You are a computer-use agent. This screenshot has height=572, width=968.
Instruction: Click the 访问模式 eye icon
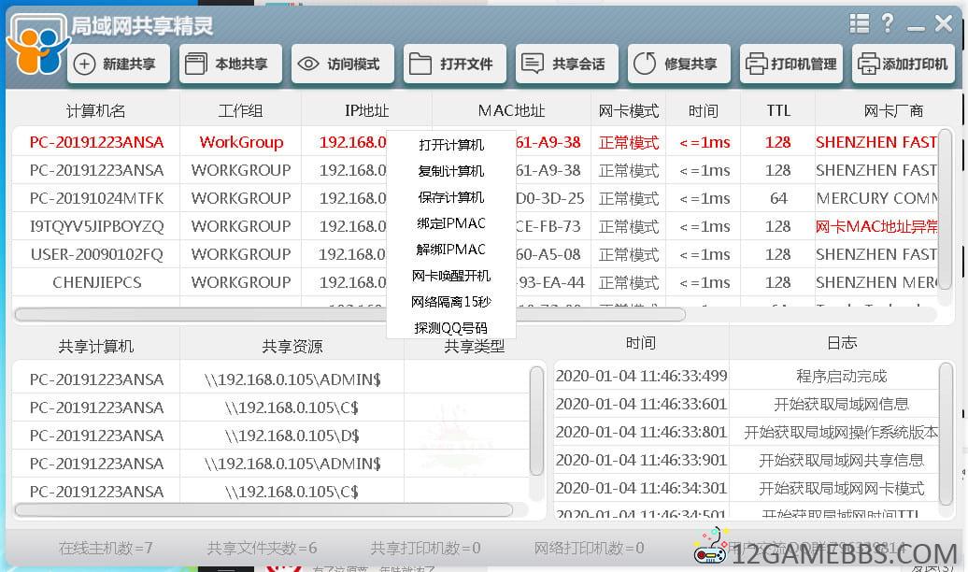click(308, 64)
